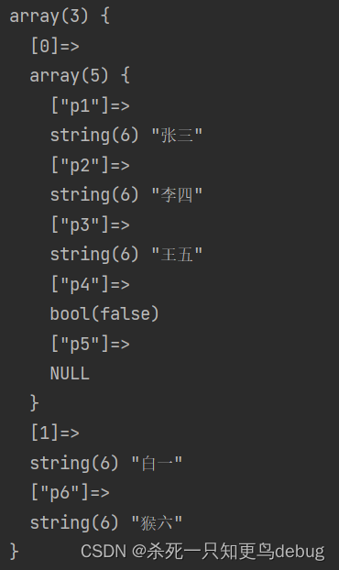
Task: Click the ["p3"]=> key line
Action: [x=90, y=225]
